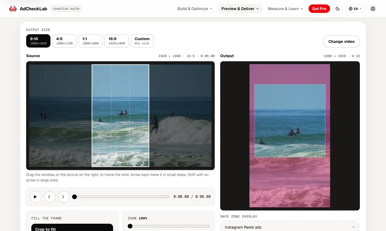This screenshot has width=386, height=231.
Task: Click the output info 1080 × 1920 · 9:16 text
Action: click(342, 56)
